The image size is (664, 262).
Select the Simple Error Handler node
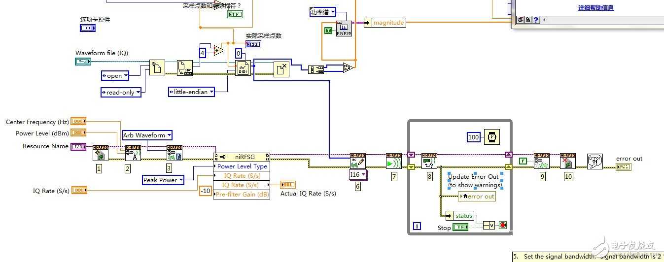(x=595, y=162)
